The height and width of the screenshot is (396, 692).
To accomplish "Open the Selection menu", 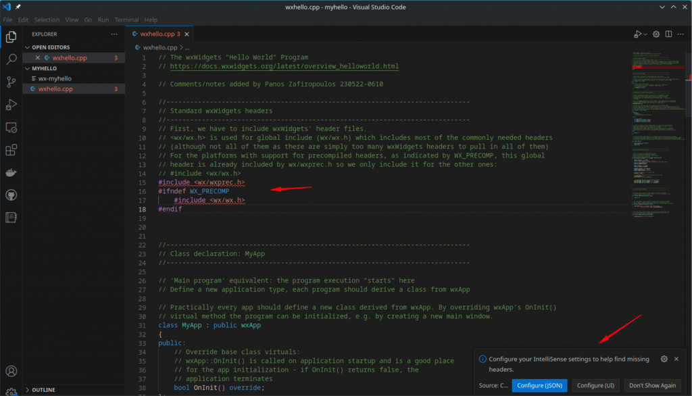I will 47,20.
